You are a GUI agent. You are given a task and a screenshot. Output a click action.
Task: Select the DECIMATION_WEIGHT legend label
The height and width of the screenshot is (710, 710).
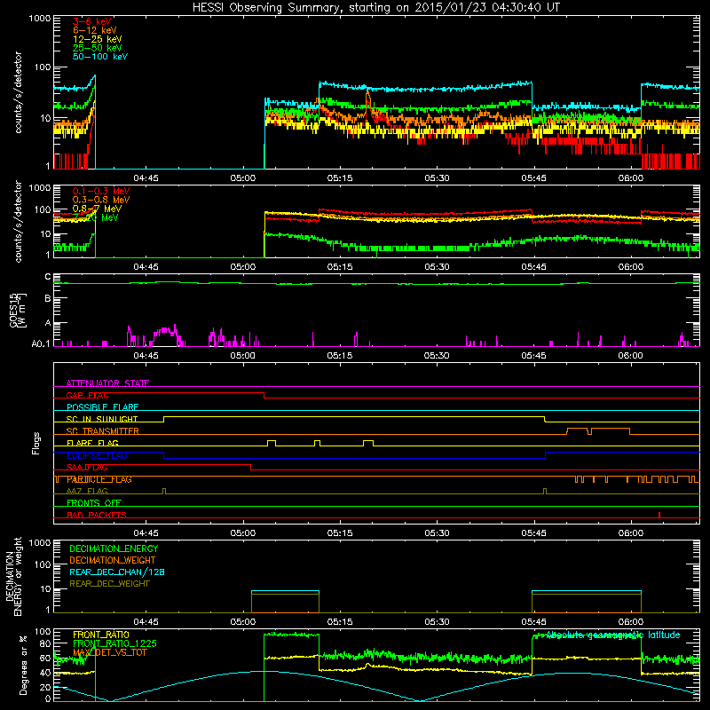pyautogui.click(x=113, y=561)
